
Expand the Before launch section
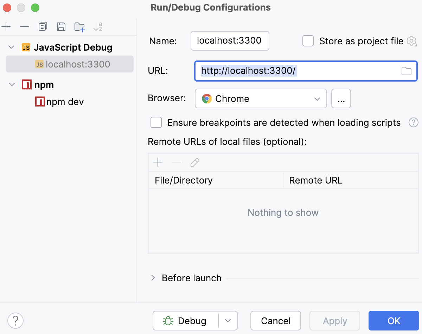[153, 278]
